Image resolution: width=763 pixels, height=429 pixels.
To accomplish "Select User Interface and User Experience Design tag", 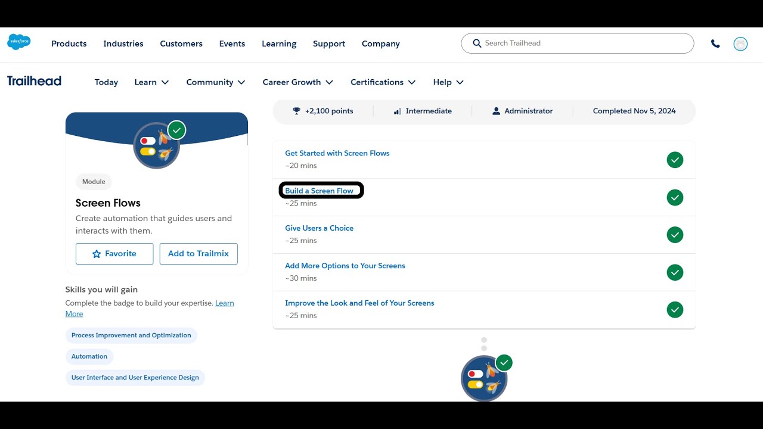I will tap(135, 378).
